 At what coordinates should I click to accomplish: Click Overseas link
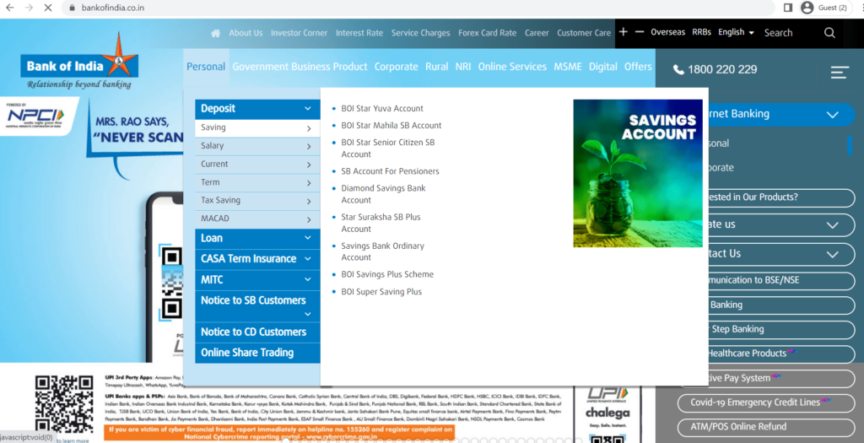click(x=668, y=32)
